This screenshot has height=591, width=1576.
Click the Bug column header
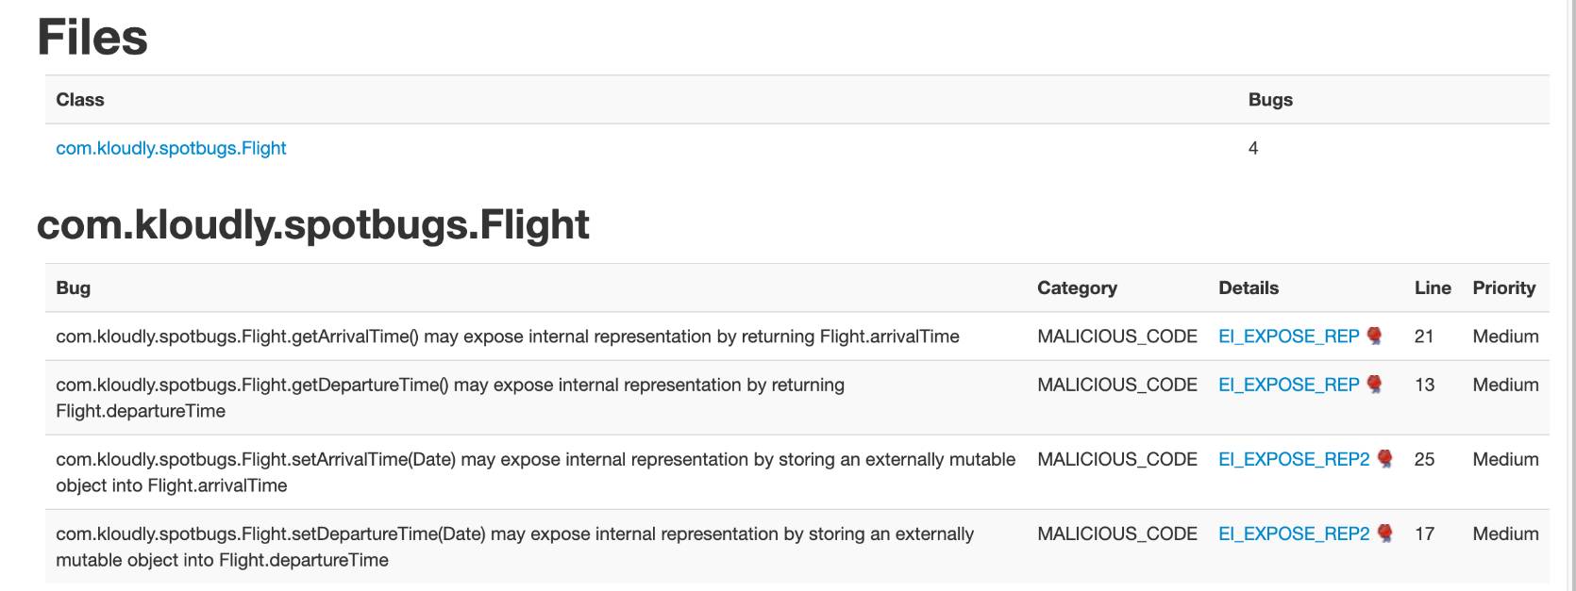[x=74, y=287]
